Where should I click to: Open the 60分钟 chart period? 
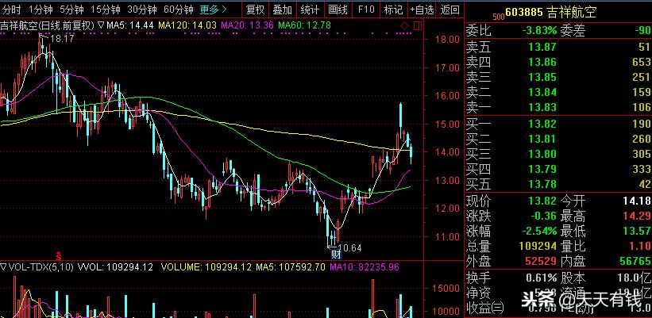179,10
